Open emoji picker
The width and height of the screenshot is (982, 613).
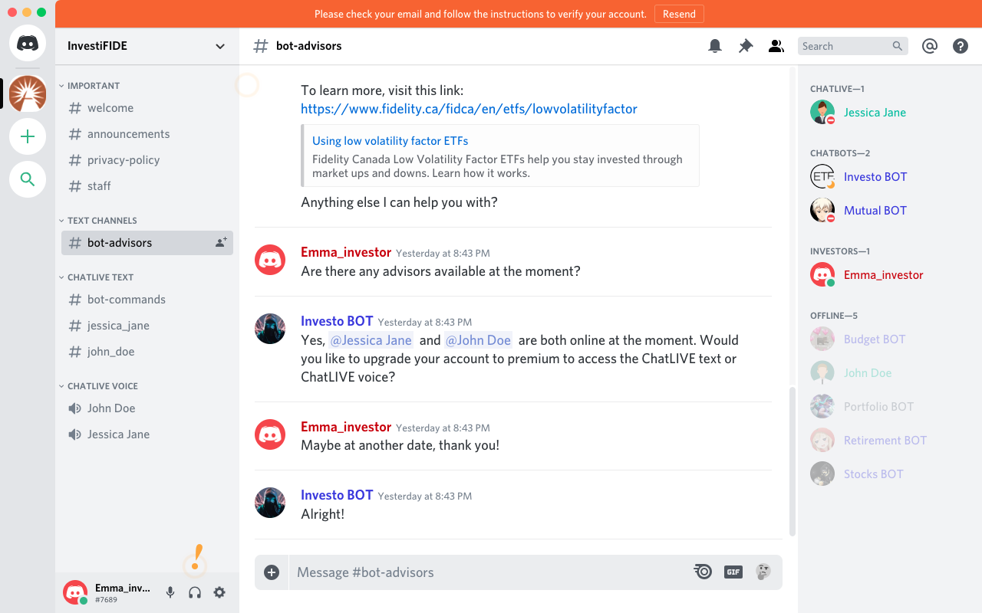tap(763, 572)
